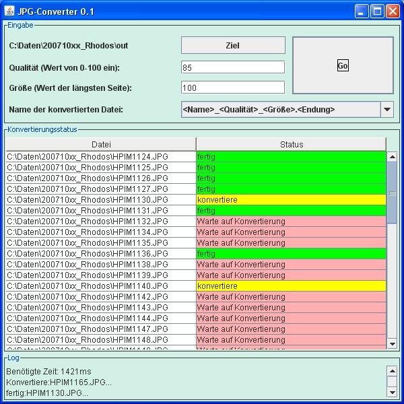The width and height of the screenshot is (404, 404).
Task: Click the table's vertical scrollbar thumb
Action: click(393, 193)
